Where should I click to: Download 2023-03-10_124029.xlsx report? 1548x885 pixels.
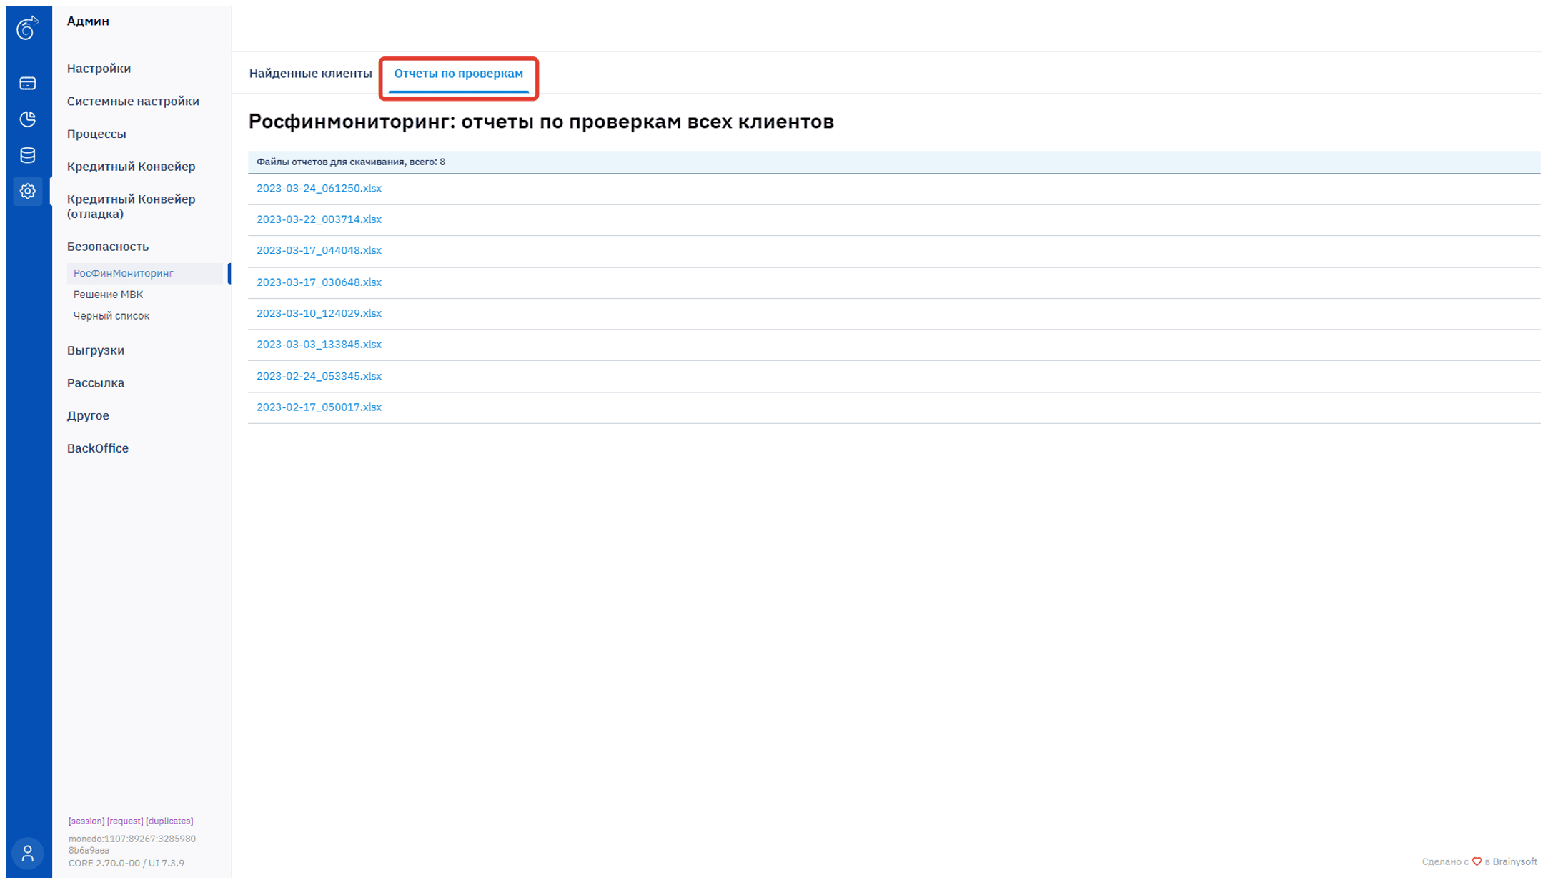(x=319, y=314)
